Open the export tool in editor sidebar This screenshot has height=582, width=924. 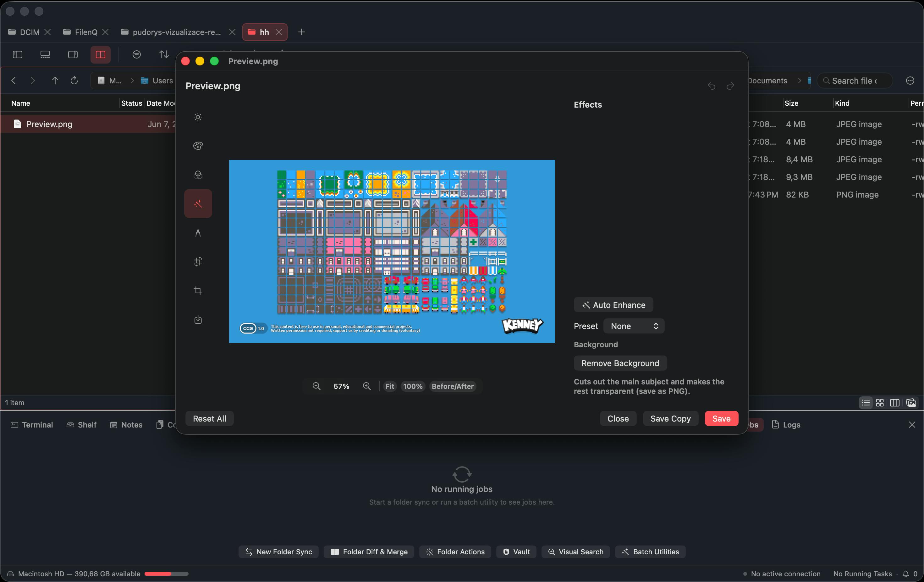click(198, 320)
